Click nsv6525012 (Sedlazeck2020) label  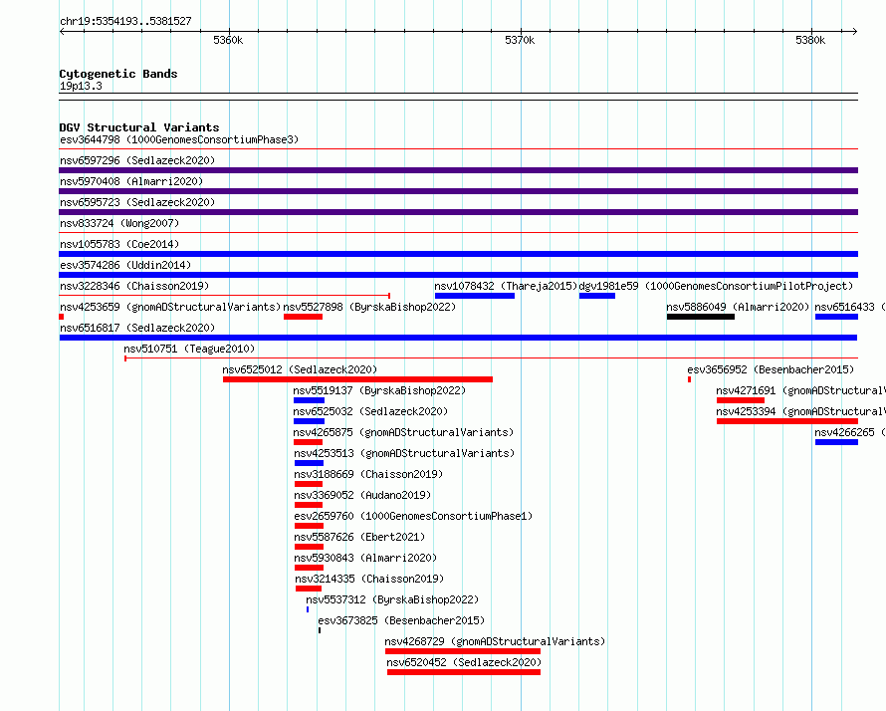click(300, 369)
